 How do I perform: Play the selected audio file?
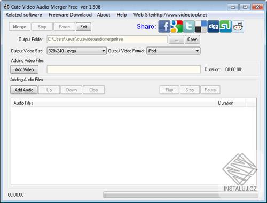pyautogui.click(x=169, y=90)
